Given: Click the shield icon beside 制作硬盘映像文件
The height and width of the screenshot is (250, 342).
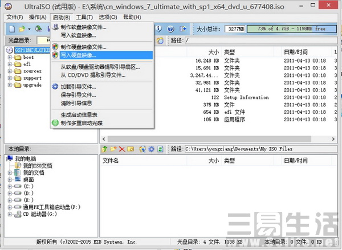Looking at the screenshot, I should click(x=55, y=47).
